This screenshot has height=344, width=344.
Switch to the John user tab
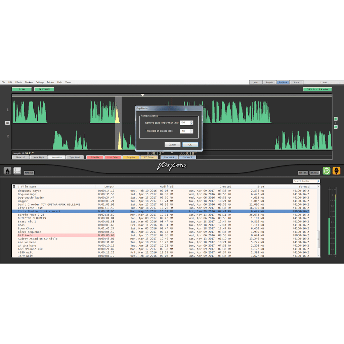pos(256,82)
